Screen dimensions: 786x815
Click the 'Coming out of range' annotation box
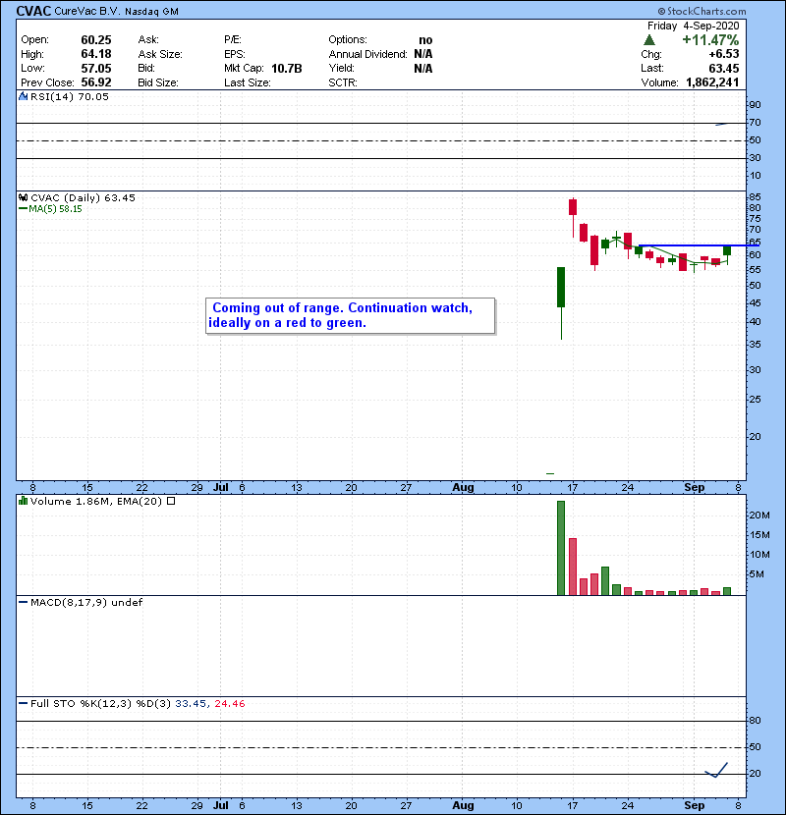[x=350, y=315]
